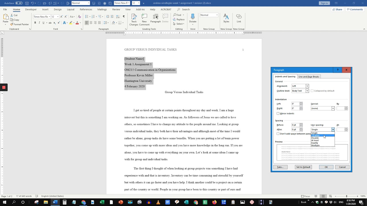This screenshot has width=367, height=206.
Task: Click the Sort A-Z icon
Action: click(118, 17)
